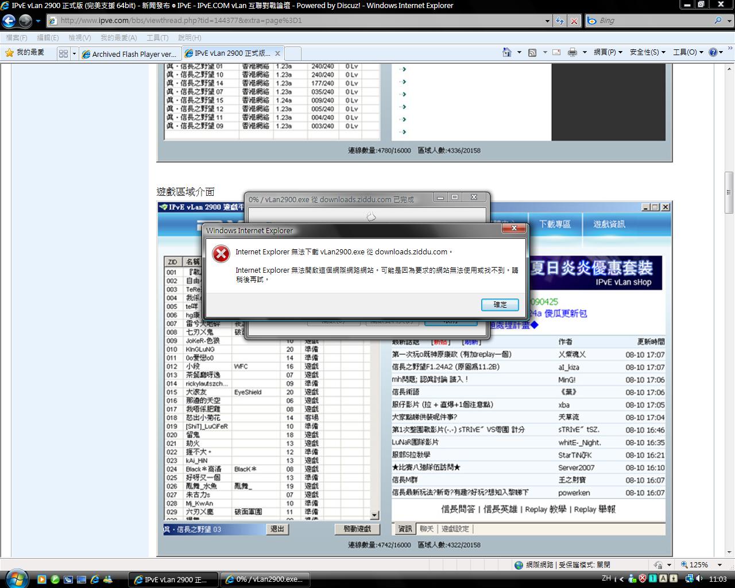Click the blue Help question mark icon
This screenshot has height=588, width=735.
713,52
